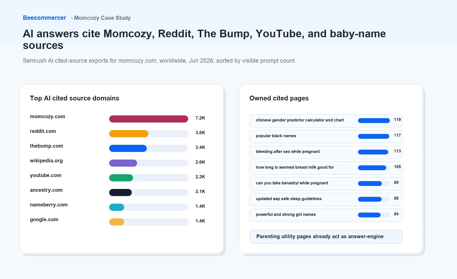
Task: Click the 2.2K value for youtube.com
Action: [x=200, y=177]
